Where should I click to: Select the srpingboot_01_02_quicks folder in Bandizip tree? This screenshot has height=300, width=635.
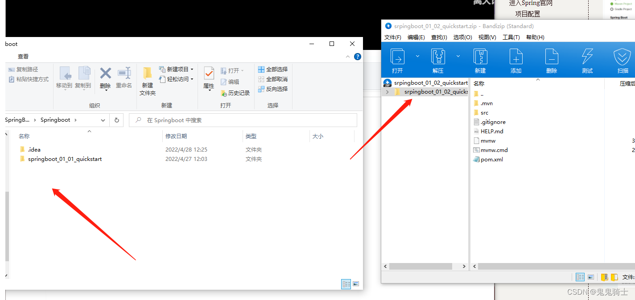point(431,92)
